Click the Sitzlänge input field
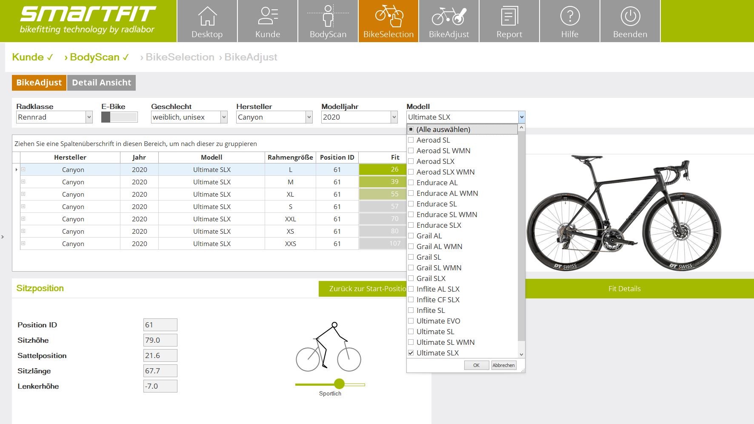The width and height of the screenshot is (754, 424). pyautogui.click(x=160, y=371)
